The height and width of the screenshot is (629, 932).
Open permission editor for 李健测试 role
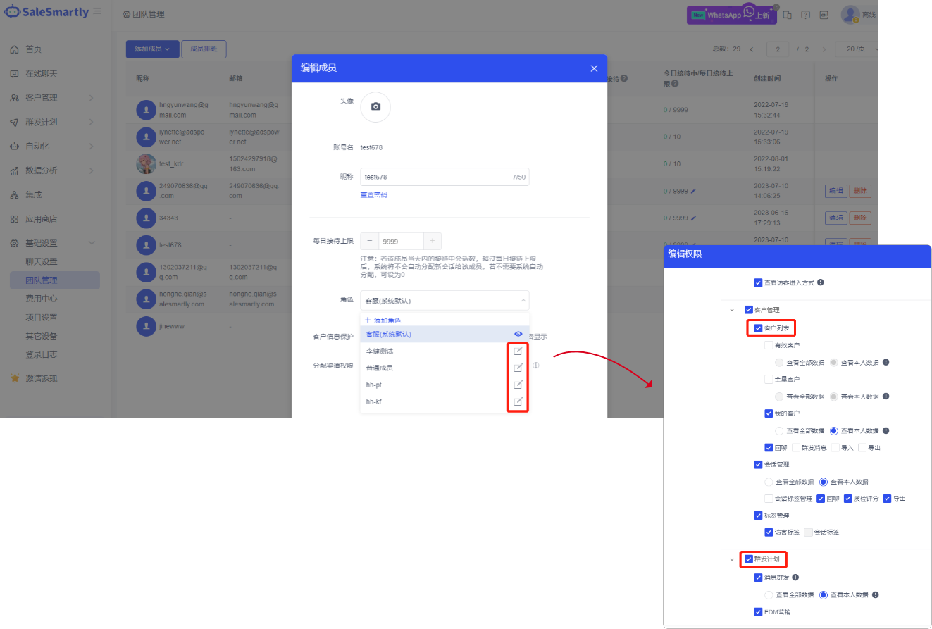pyautogui.click(x=518, y=351)
